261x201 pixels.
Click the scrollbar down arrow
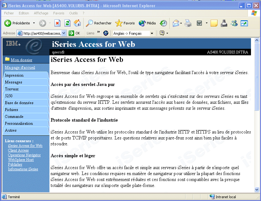[257, 189]
